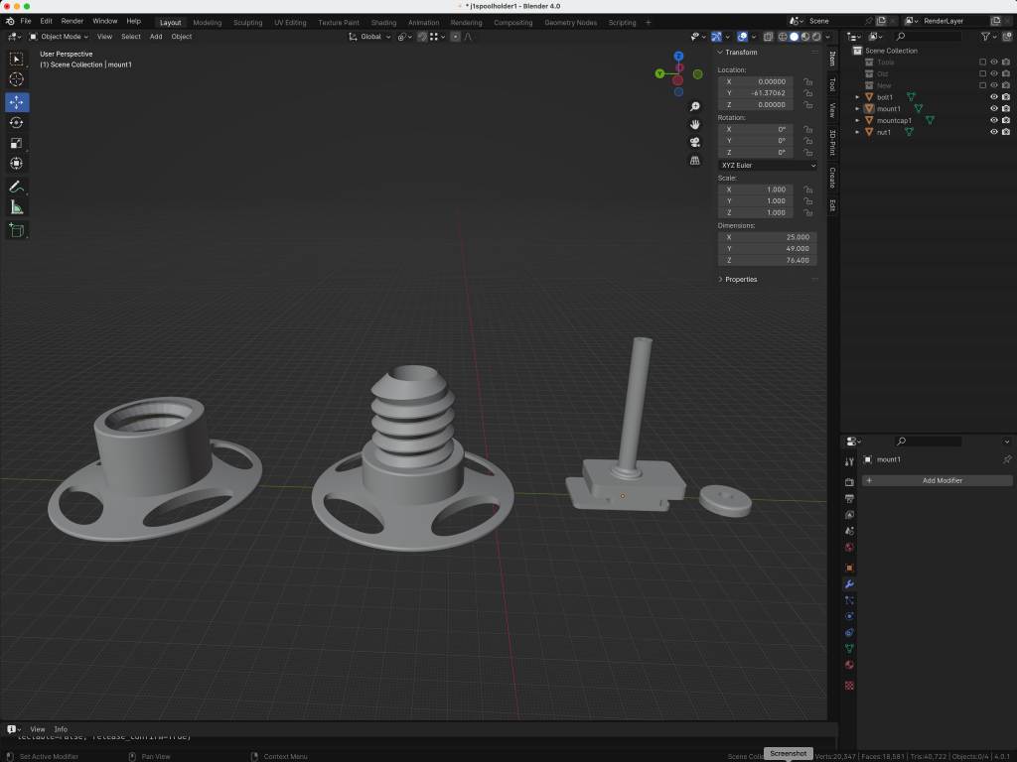
Task: Expand the Properties panel section
Action: click(x=740, y=279)
